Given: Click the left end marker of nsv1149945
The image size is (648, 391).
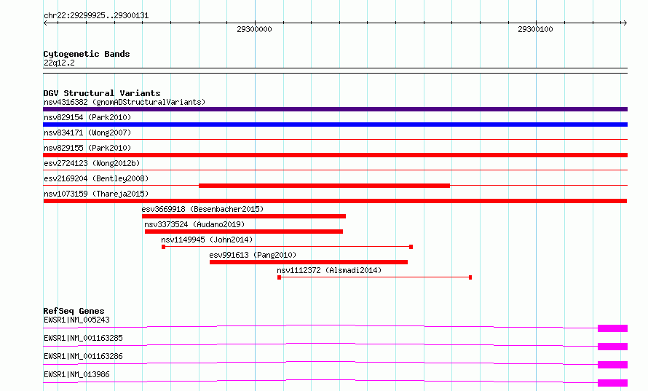Looking at the screenshot, I should pos(164,247).
